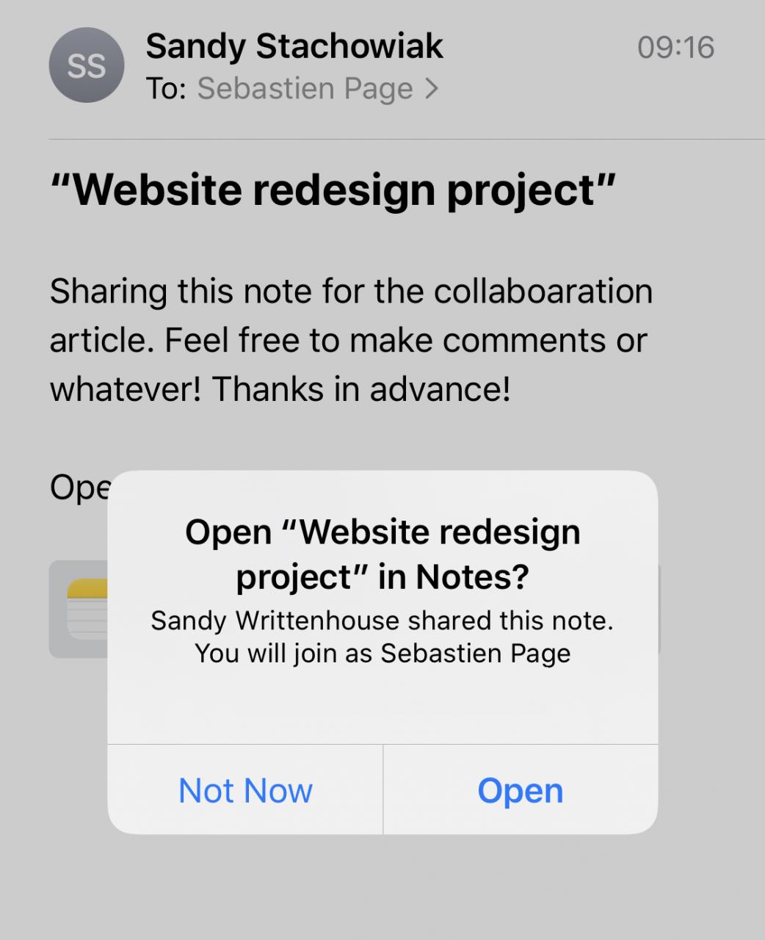Tap the yellow Notes app icon
The width and height of the screenshot is (765, 940).
(87, 608)
